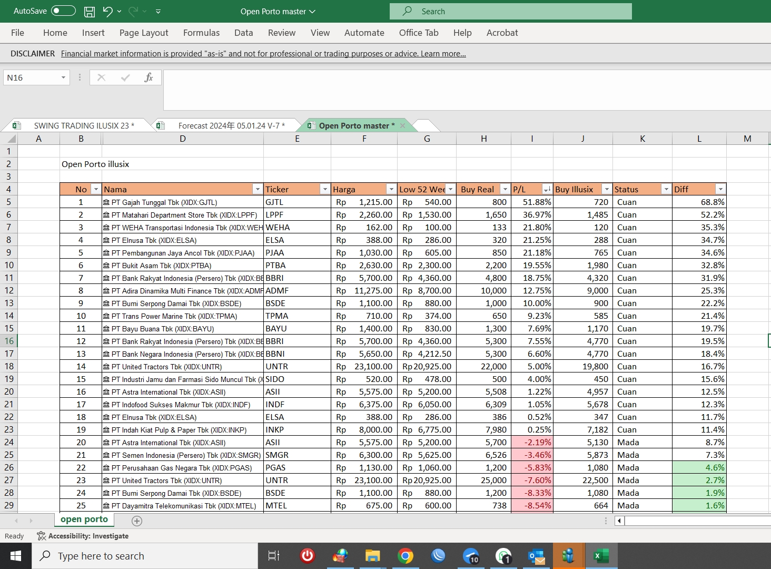Open the Buy Illusix filter dropdown
This screenshot has height=569, width=771.
pos(607,189)
